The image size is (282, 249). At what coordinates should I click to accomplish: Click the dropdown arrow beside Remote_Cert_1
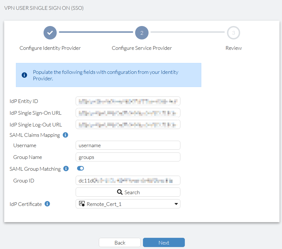click(x=176, y=204)
